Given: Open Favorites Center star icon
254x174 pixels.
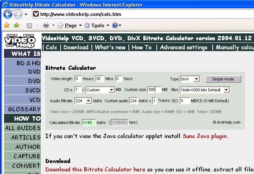Looking at the screenshot, I should tap(7, 25).
